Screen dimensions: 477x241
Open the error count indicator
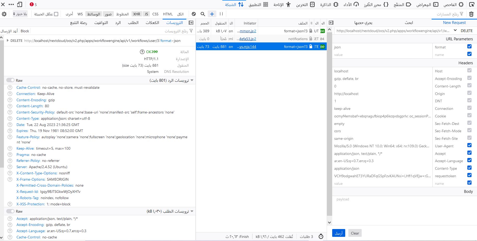[33, 4]
